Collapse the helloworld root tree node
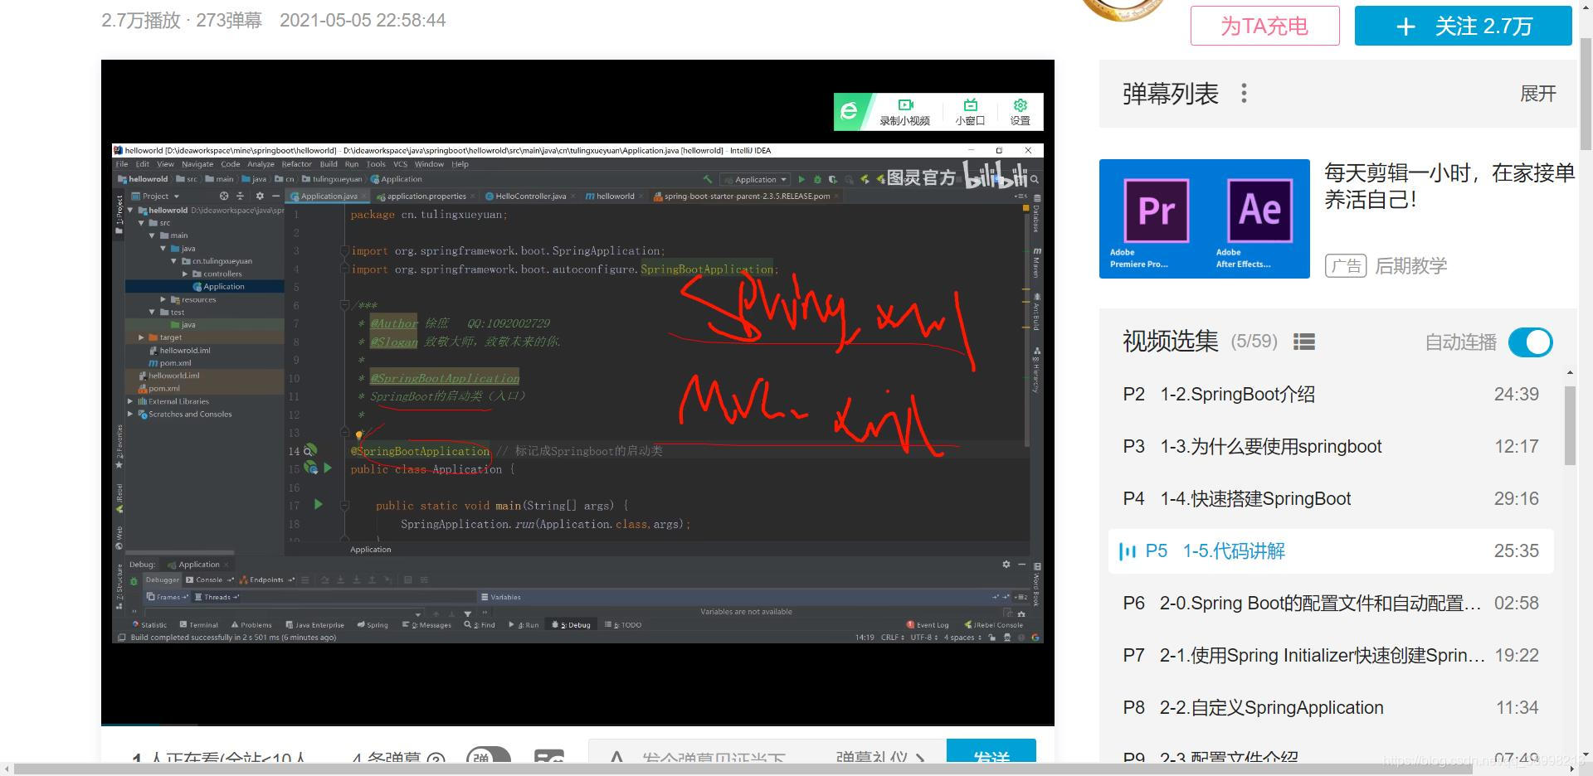 point(130,211)
